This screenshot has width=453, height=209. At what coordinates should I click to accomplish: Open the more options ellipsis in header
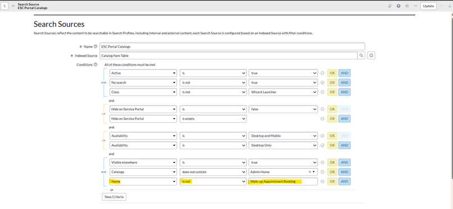click(415, 6)
